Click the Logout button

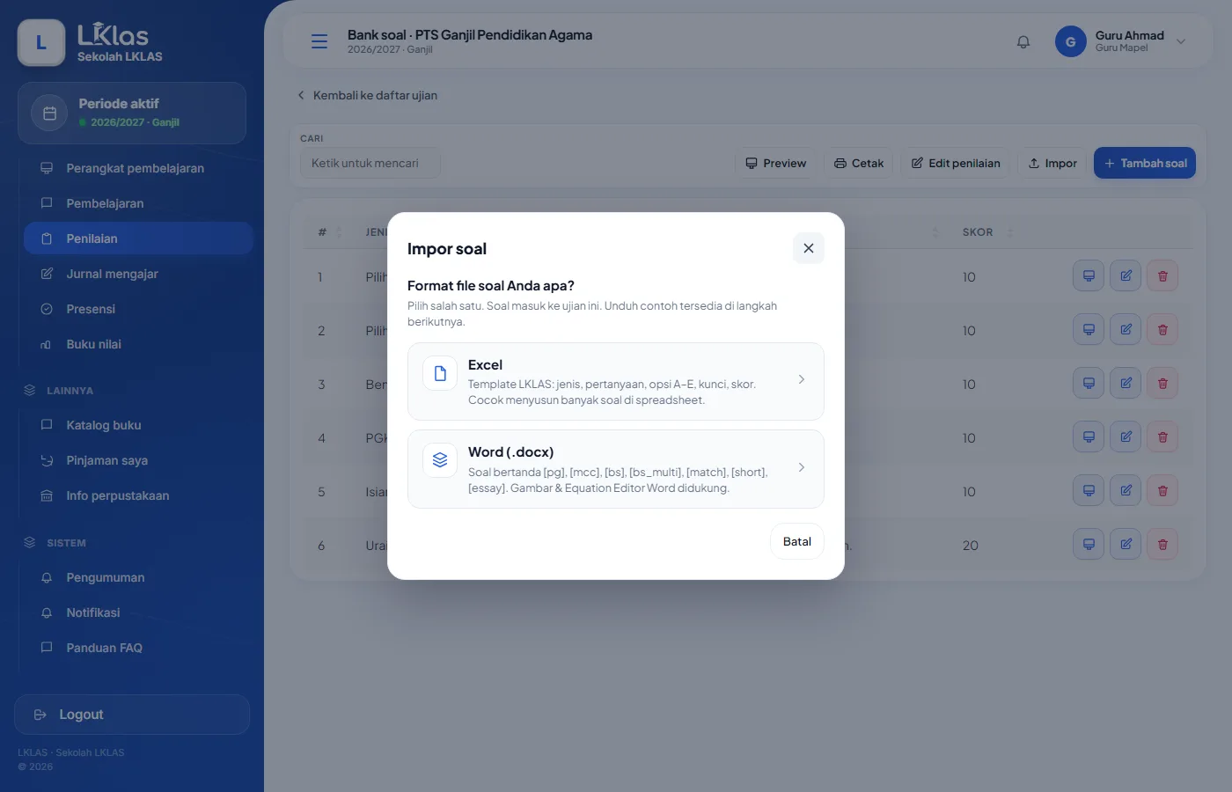pos(132,715)
